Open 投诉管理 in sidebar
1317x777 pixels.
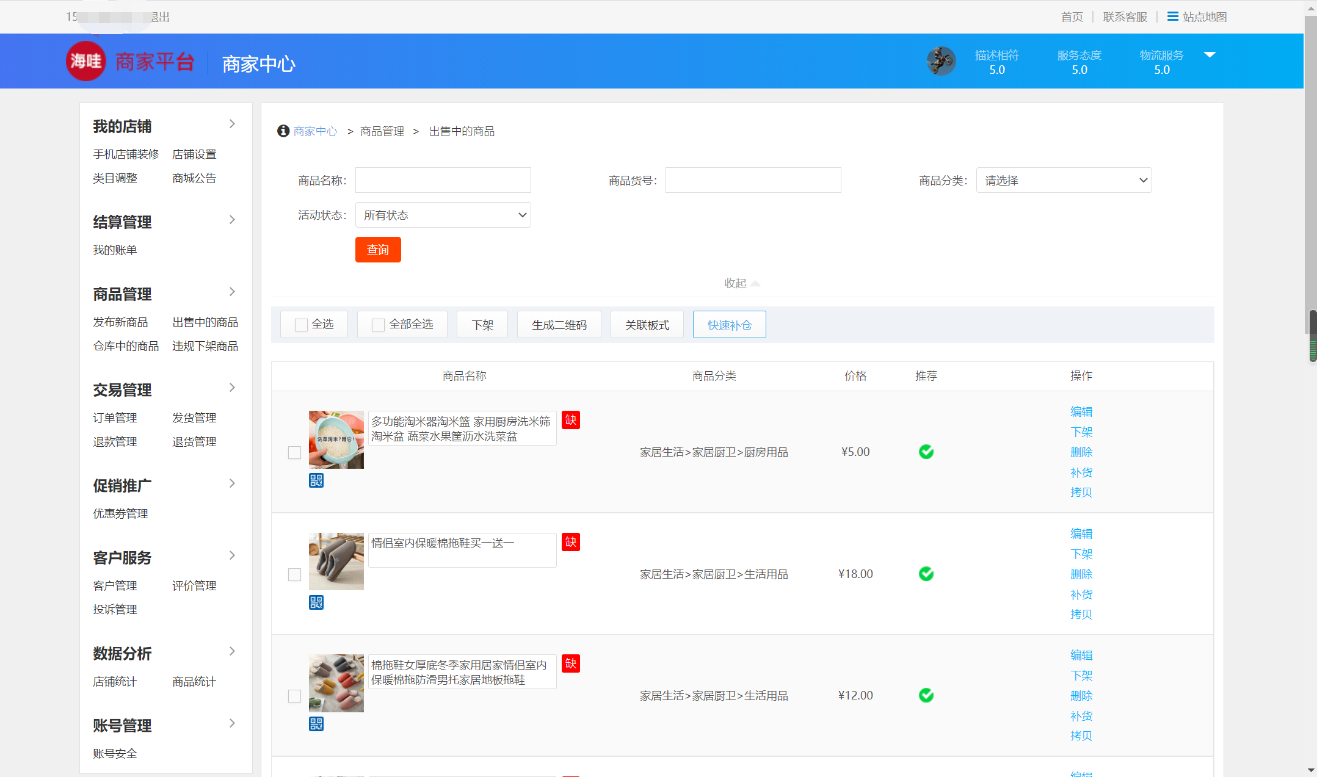click(x=115, y=610)
